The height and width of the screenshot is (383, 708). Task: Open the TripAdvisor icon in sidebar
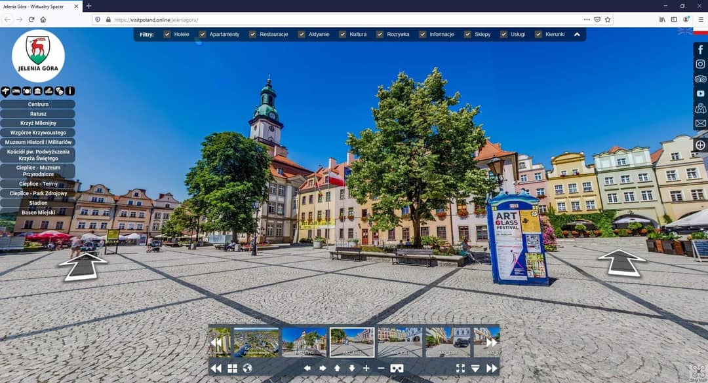click(x=700, y=79)
